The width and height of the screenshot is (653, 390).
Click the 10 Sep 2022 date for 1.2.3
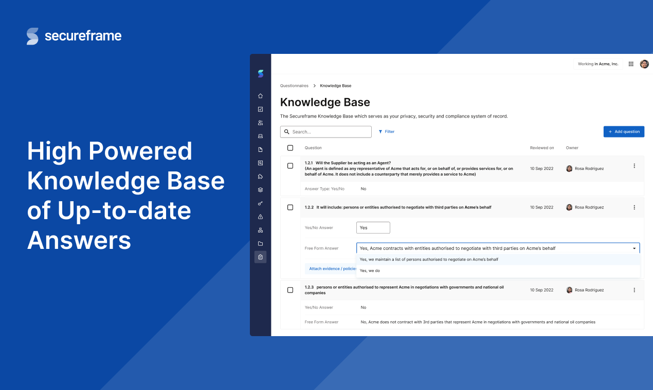coord(542,290)
